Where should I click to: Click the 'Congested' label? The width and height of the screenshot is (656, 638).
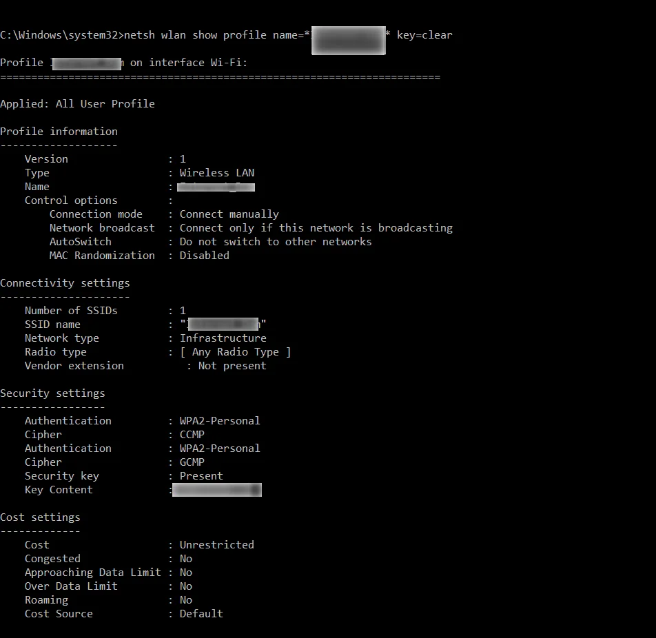coord(52,559)
